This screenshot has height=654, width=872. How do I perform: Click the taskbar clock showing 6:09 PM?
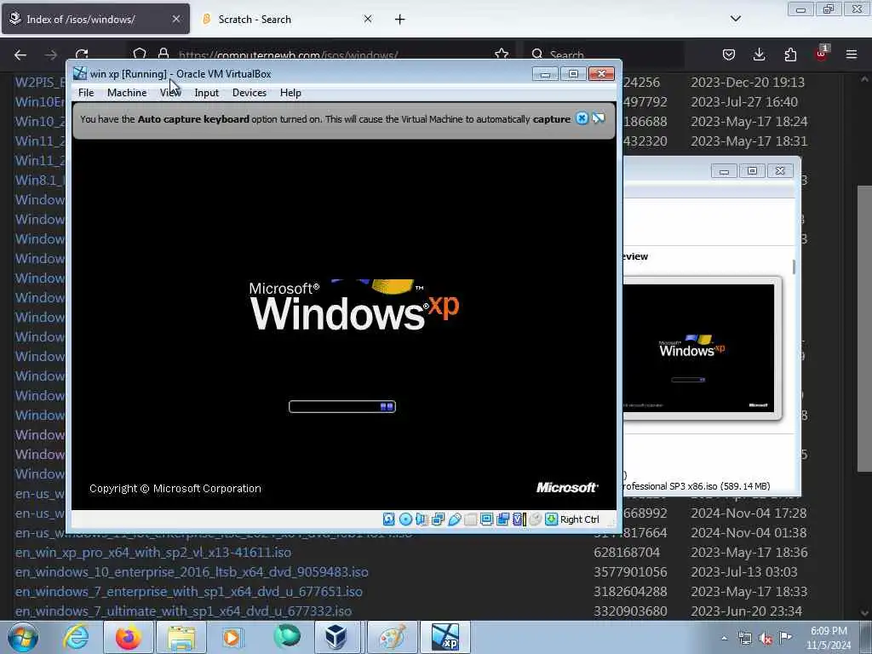[829, 638]
